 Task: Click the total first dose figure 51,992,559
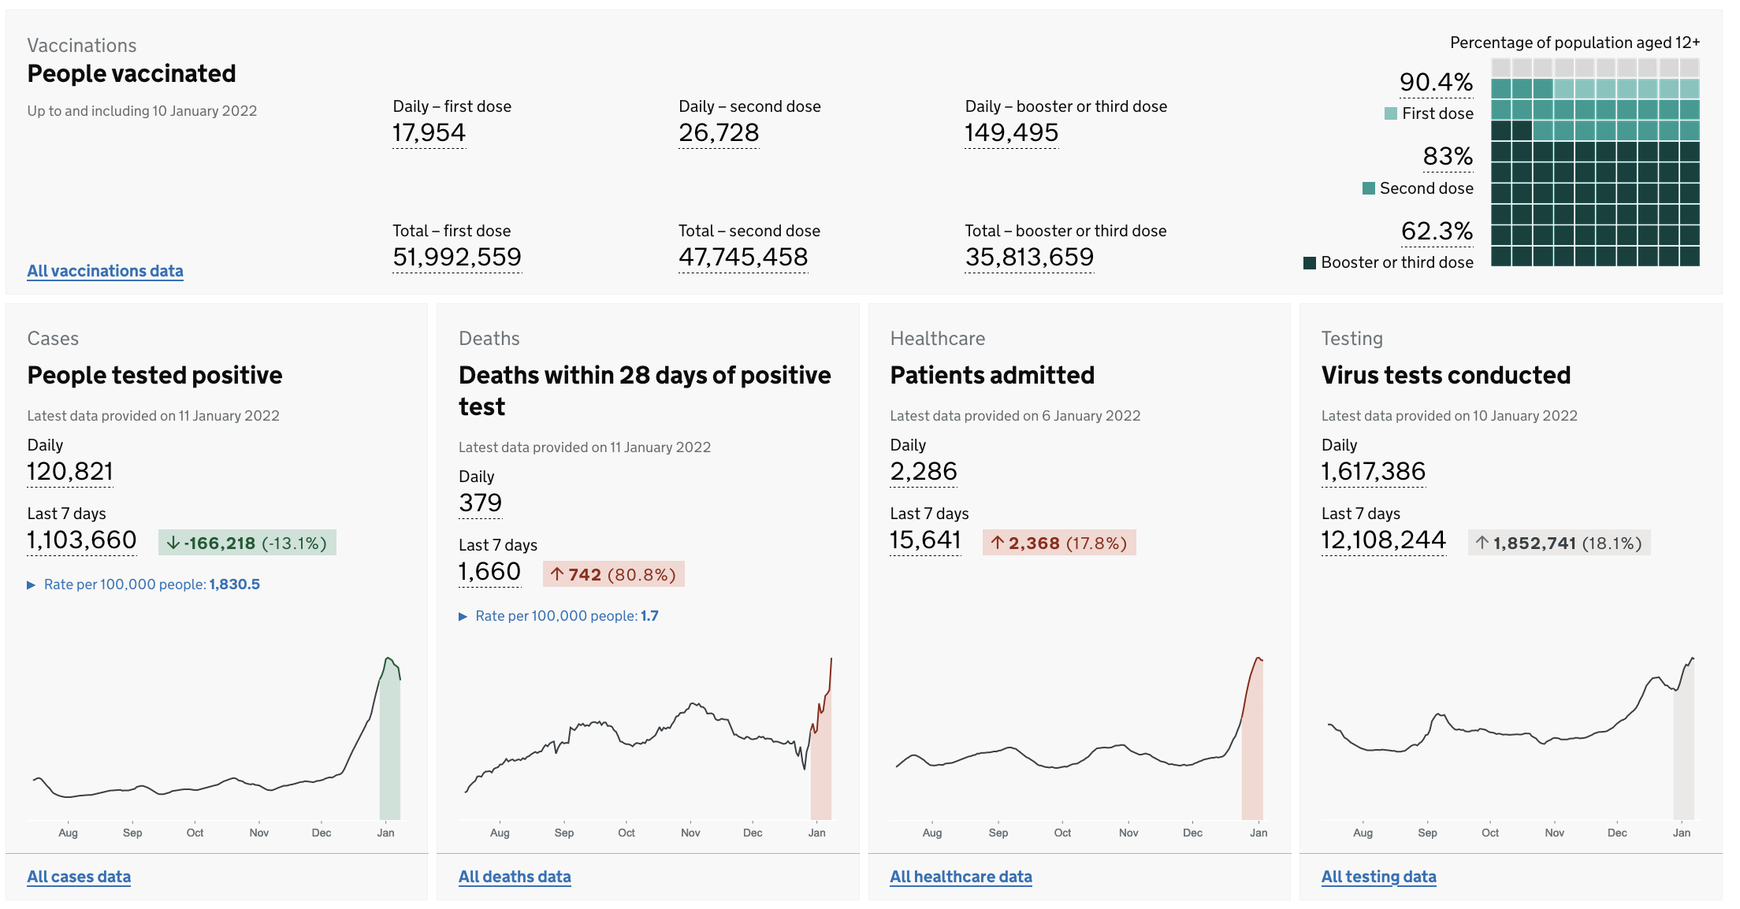[x=457, y=257]
